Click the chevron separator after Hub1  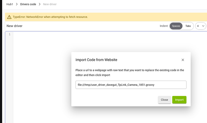(x=17, y=5)
